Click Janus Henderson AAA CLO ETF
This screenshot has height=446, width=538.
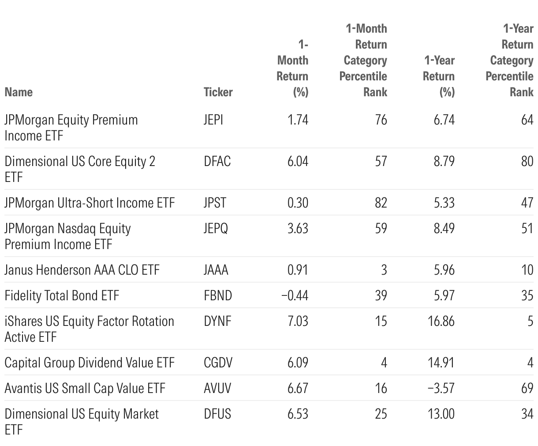click(82, 270)
